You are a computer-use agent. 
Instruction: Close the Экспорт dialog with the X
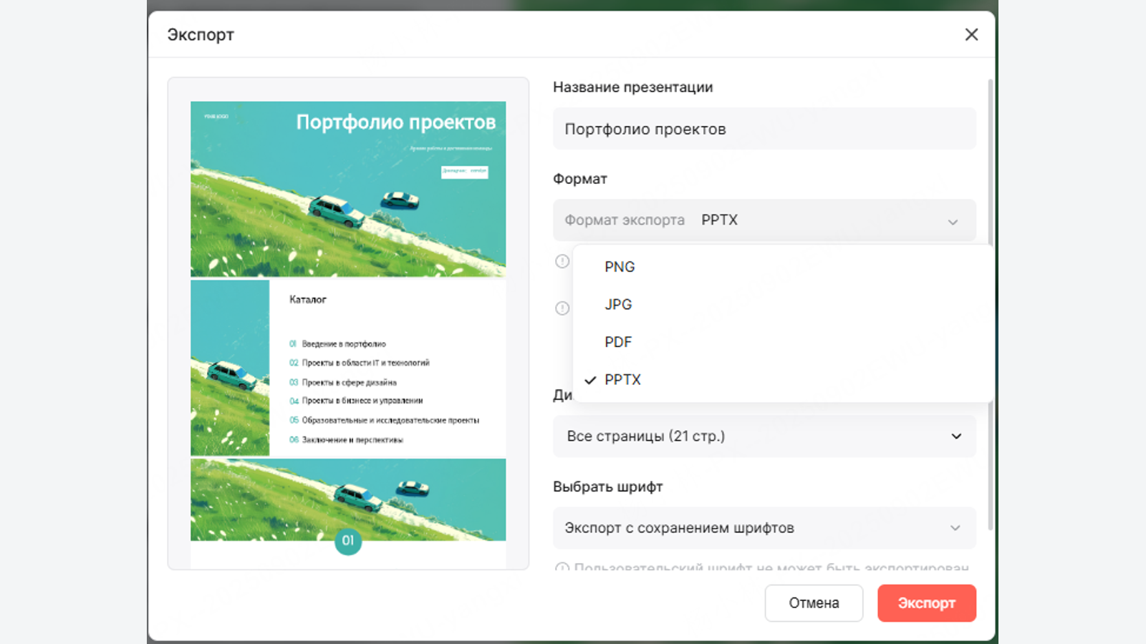point(971,34)
